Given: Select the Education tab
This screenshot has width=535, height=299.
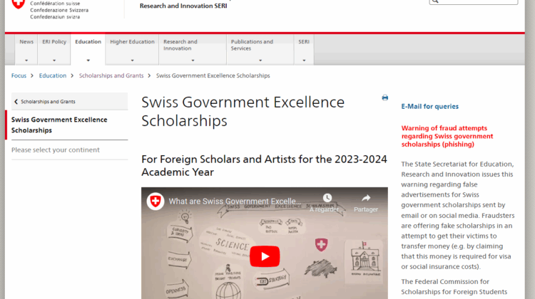Looking at the screenshot, I should pos(88,49).
